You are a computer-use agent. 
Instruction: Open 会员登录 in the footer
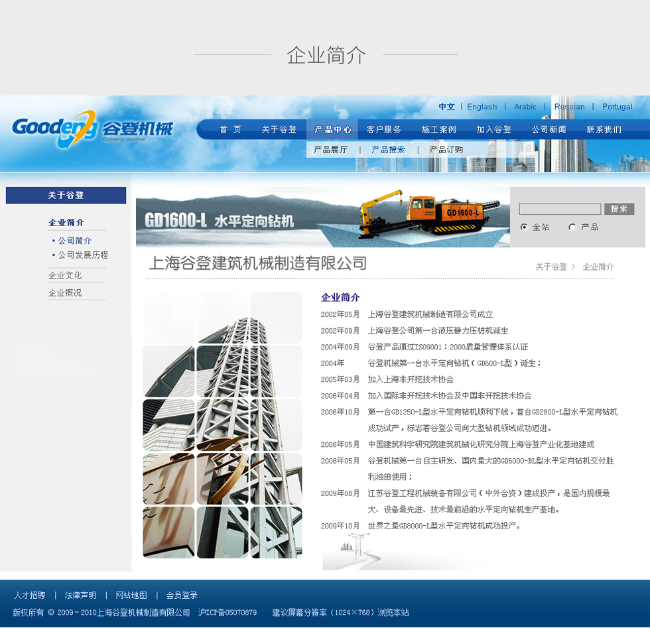[x=182, y=595]
